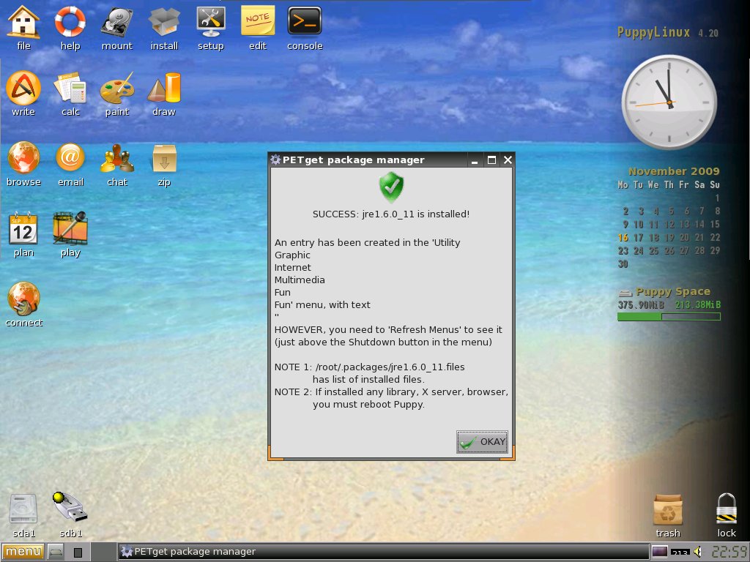Image resolution: width=750 pixels, height=562 pixels.
Task: Minimize the PETget package manager window
Action: [475, 160]
